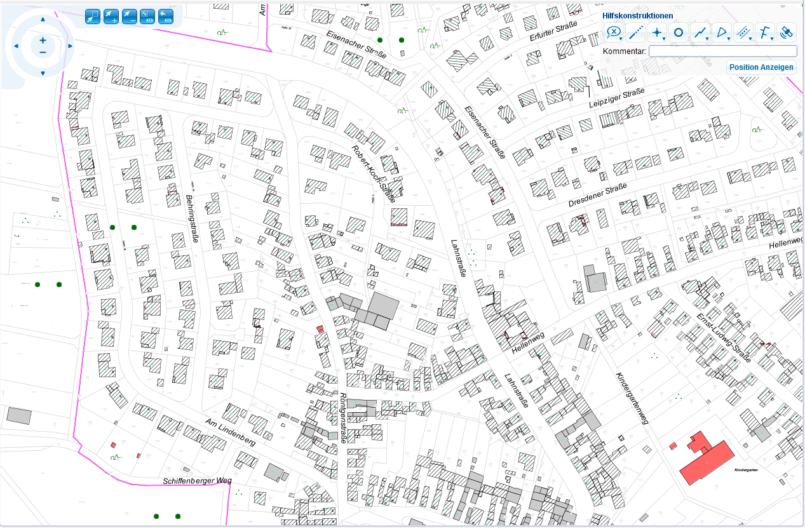Select the rectangle selection arrow tool
The image size is (805, 529).
click(93, 16)
